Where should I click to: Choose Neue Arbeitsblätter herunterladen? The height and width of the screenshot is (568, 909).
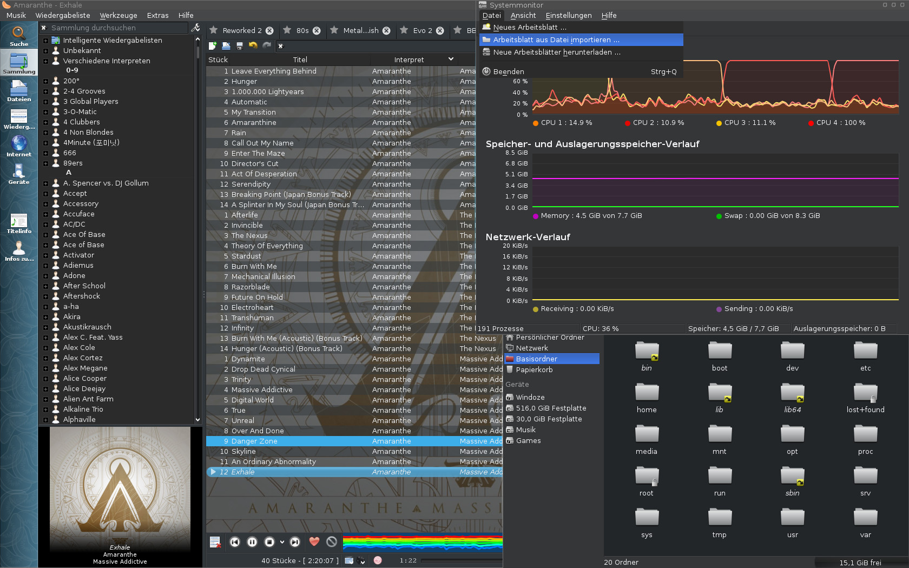coord(581,52)
